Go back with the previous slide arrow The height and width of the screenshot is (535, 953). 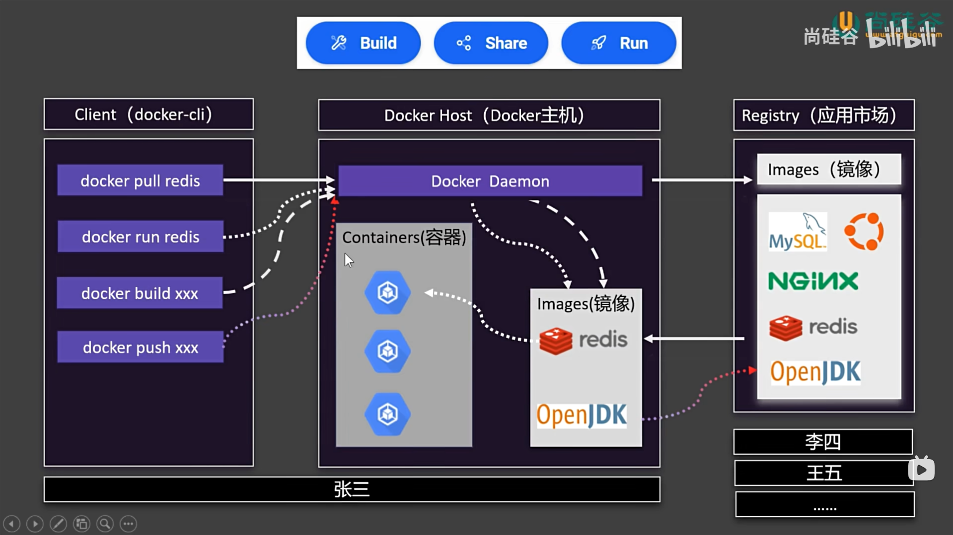click(x=11, y=523)
